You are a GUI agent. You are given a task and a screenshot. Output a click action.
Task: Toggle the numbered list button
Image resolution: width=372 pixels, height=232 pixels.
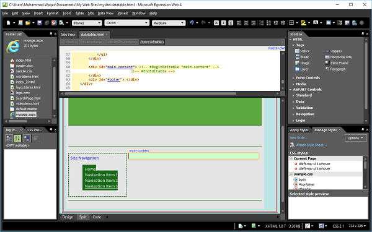coord(262,23)
